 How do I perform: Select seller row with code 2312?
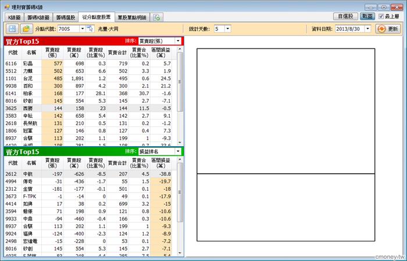click(x=88, y=189)
